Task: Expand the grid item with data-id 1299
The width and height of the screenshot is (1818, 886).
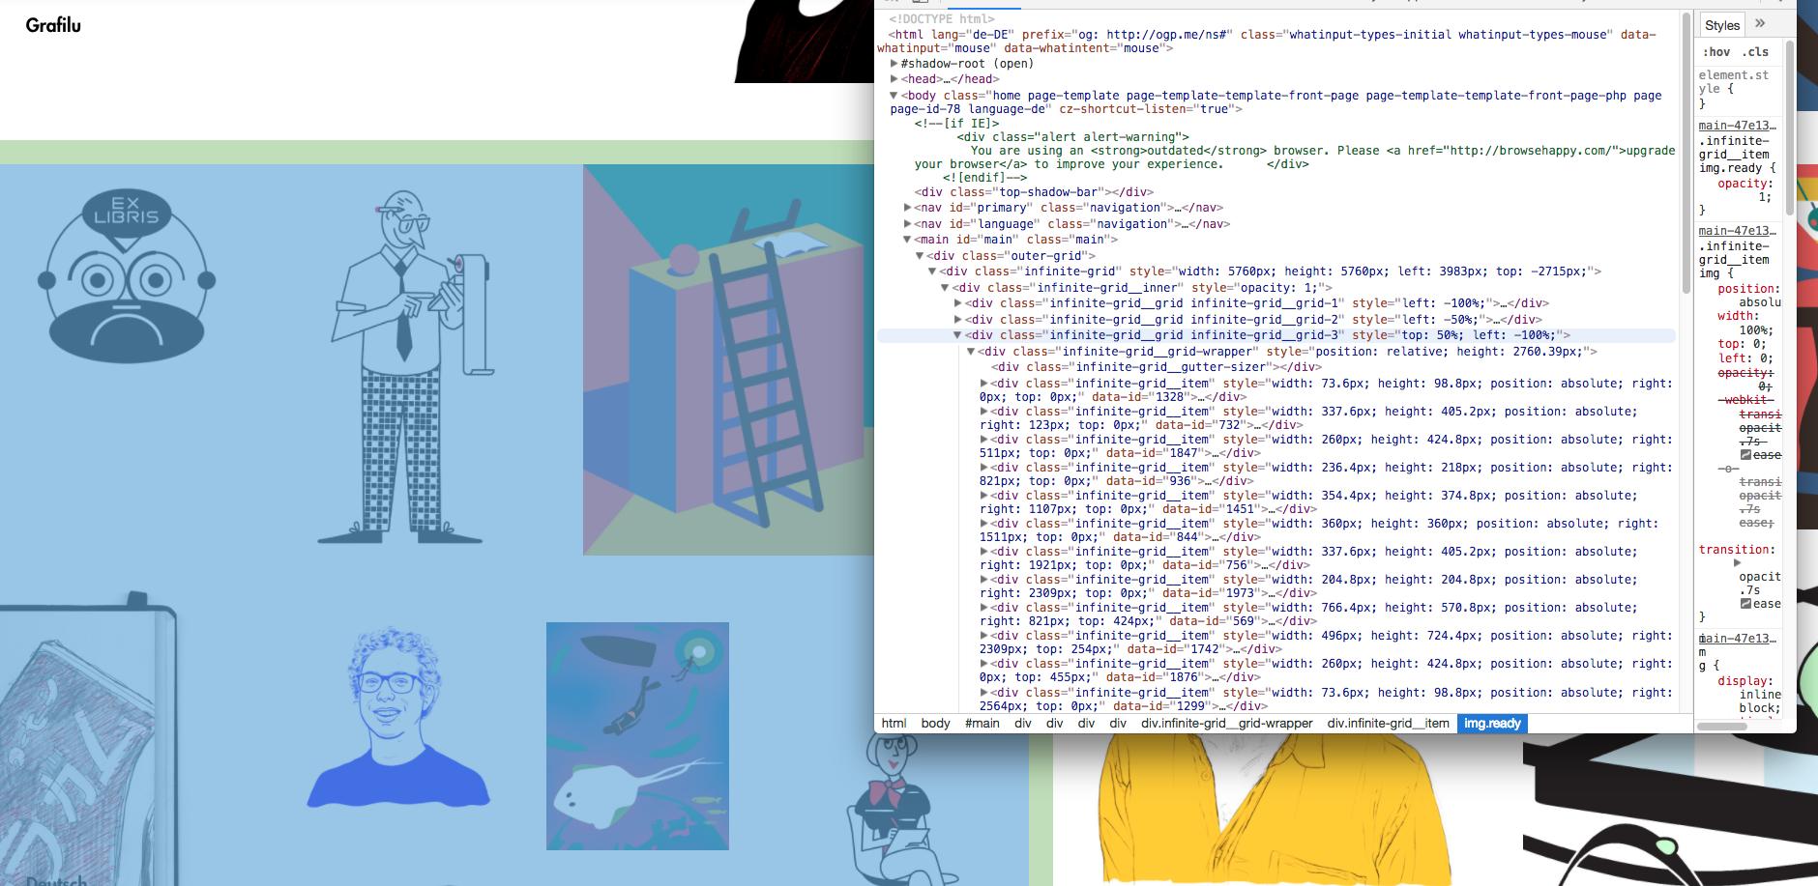Action: pos(984,693)
